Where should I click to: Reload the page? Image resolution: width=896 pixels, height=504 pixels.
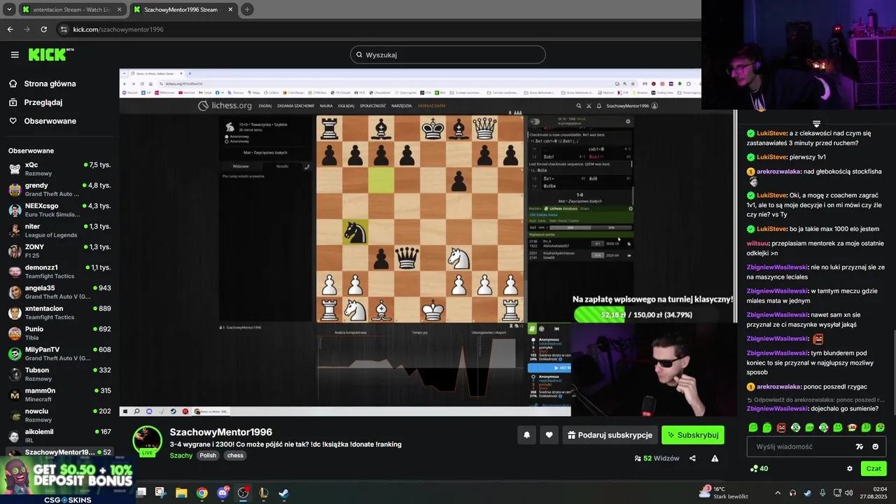click(43, 29)
